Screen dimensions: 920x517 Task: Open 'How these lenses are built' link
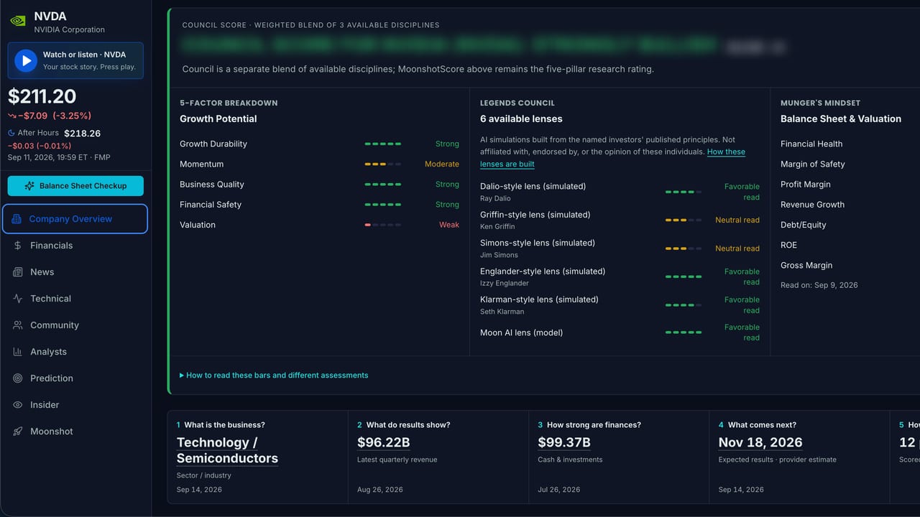click(612, 158)
